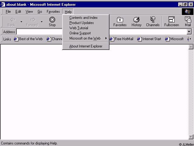Open the Edit menu
This screenshot has width=194, height=146.
(18, 12)
